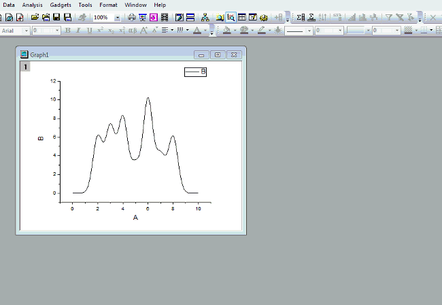Viewport: 442px width, 305px height.
Task: Click the x-axis title A
Action: (135, 217)
